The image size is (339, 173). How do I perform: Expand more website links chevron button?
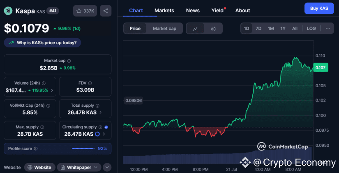coord(107,167)
